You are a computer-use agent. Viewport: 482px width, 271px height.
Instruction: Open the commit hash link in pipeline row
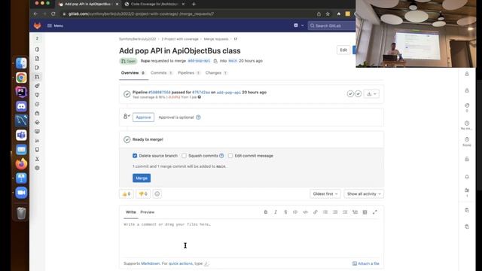point(201,92)
